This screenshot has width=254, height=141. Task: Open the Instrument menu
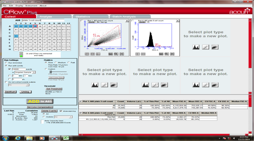click(x=31, y=6)
